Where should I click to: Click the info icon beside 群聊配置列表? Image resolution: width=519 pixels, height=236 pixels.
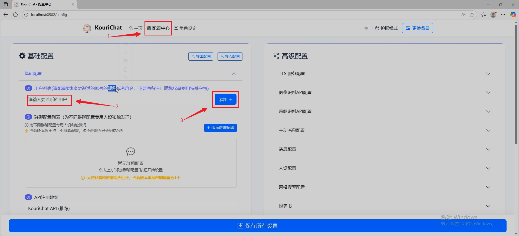tap(28, 117)
